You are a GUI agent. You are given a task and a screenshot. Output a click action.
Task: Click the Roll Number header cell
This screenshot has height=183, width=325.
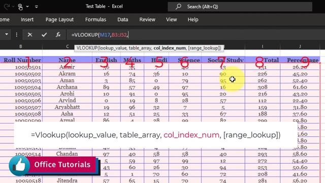21,60
